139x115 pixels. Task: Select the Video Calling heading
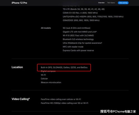(x=21, y=99)
